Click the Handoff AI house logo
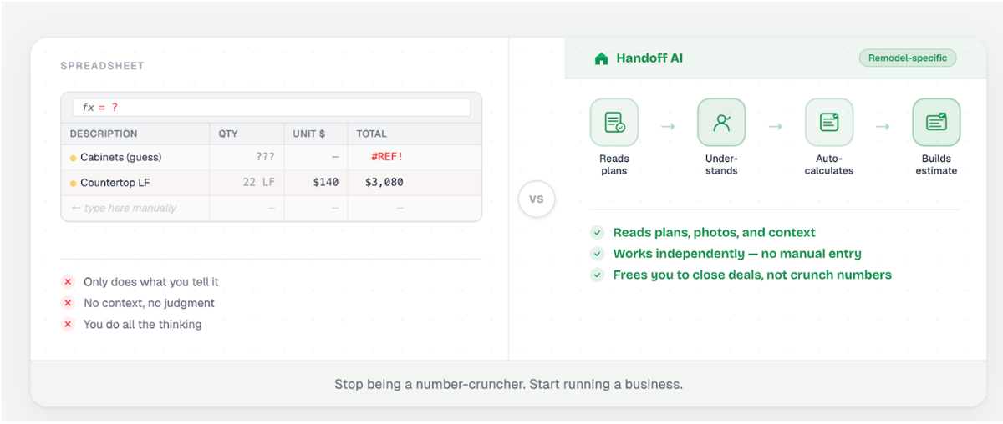The image size is (1003, 424). 601,59
